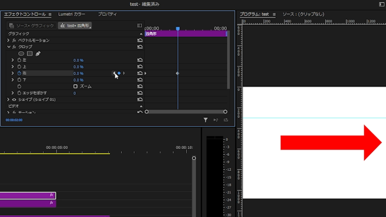Expand the 左 parameter
The width and height of the screenshot is (386, 217).
tap(12, 60)
